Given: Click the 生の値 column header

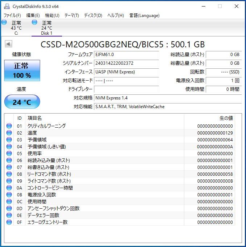Looking at the screenshot, I should (209, 118).
